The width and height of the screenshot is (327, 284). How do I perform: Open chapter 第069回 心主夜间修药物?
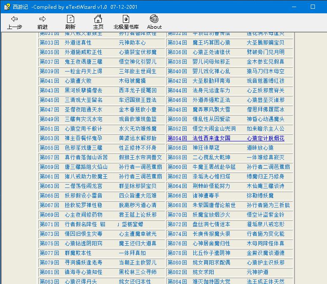(98, 215)
